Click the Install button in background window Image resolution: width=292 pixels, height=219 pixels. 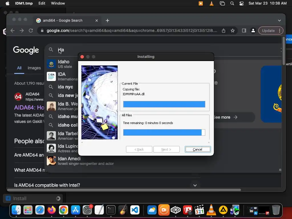pyautogui.click(x=33, y=198)
